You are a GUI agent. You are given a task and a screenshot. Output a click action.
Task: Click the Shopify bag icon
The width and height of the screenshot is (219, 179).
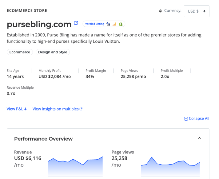pos(121,24)
